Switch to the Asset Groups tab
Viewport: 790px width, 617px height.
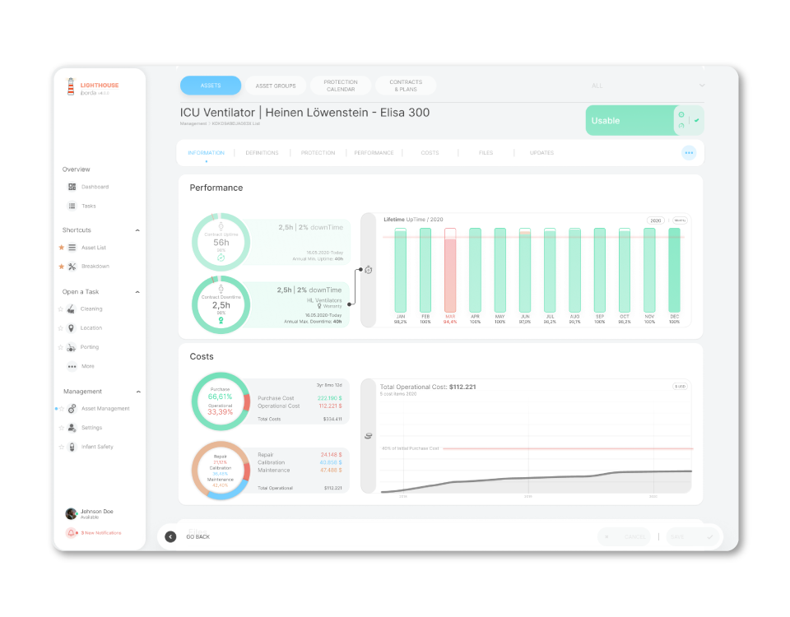point(276,86)
